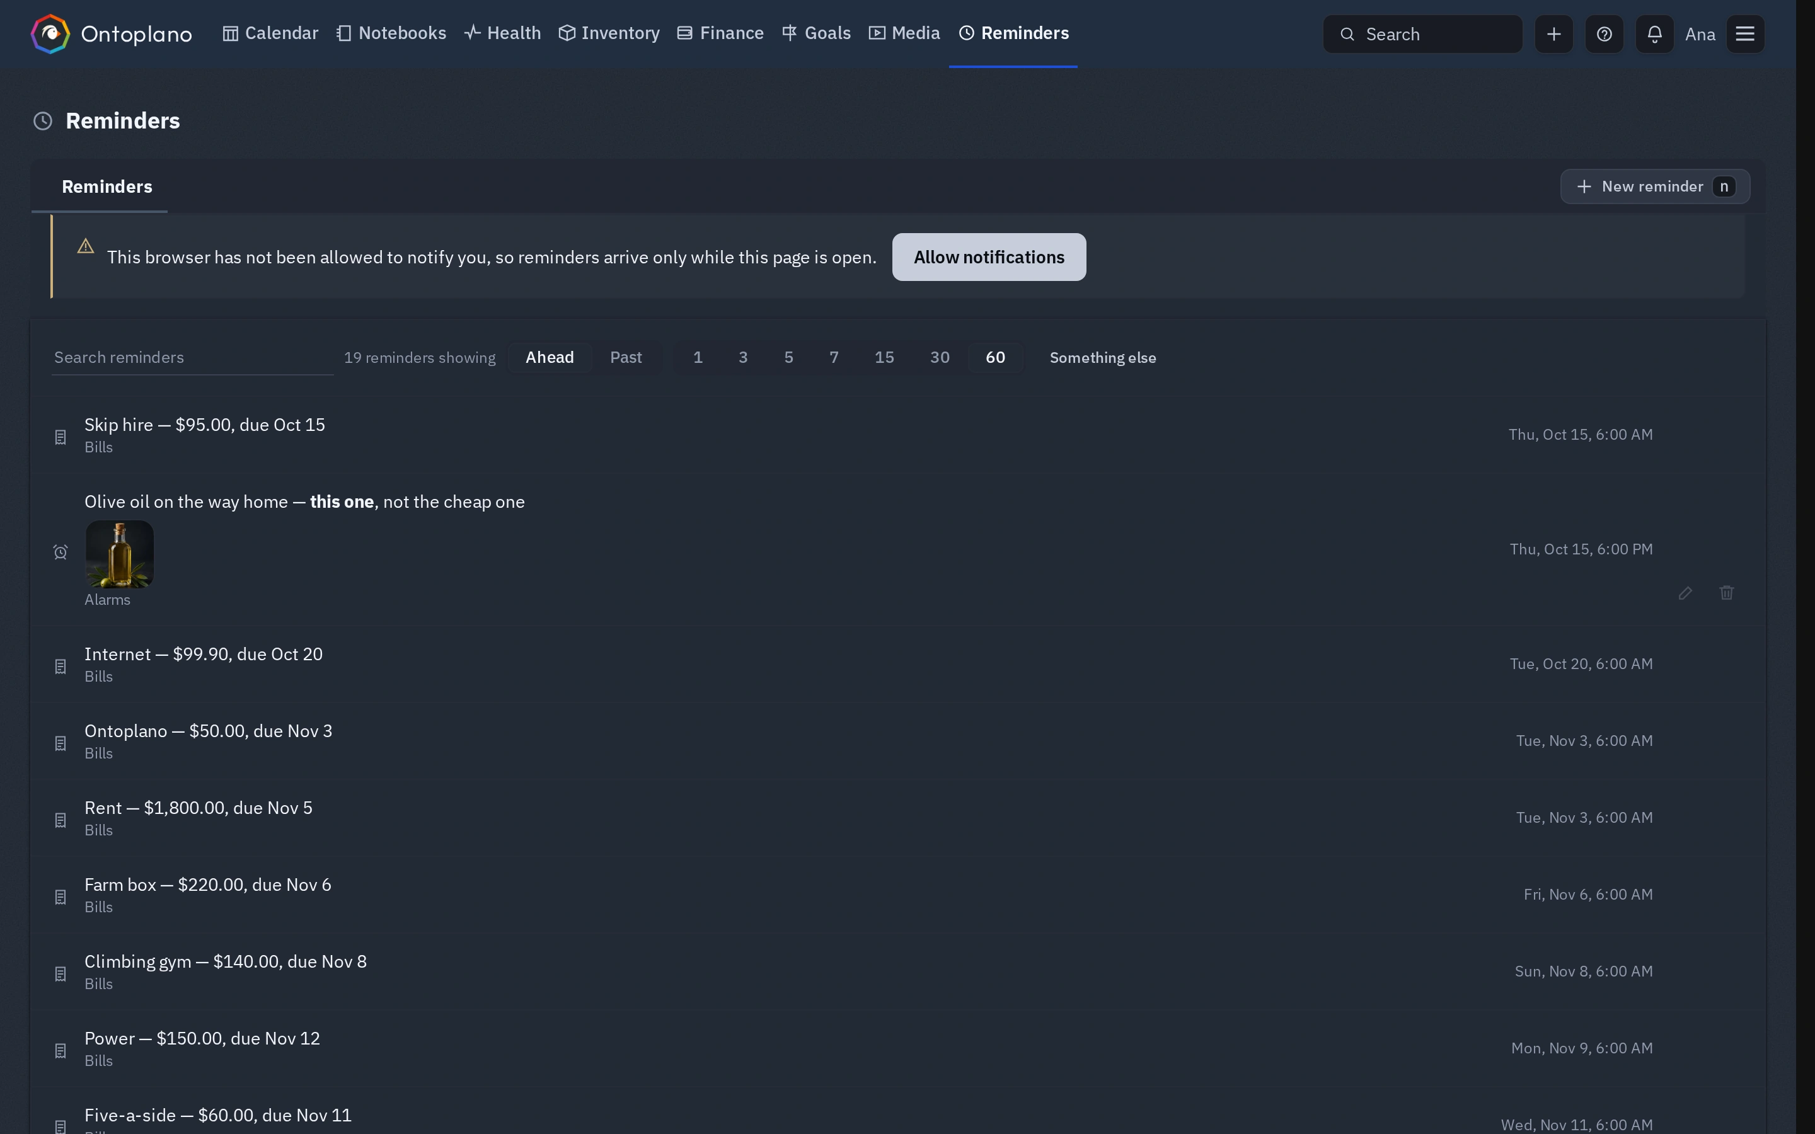Click the bill icon next to Ontoplano $50.00
Screen dimensions: 1815x1134
click(60, 743)
